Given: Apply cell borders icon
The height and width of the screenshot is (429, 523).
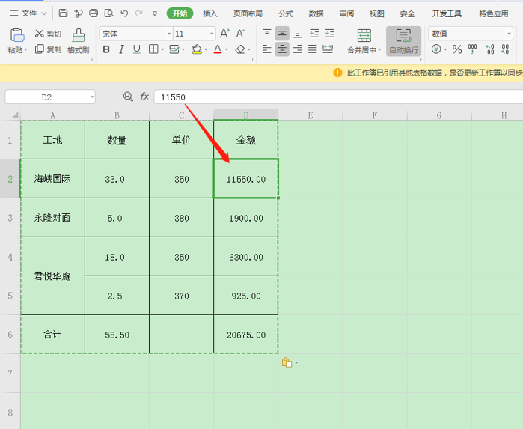Looking at the screenshot, I should [153, 49].
